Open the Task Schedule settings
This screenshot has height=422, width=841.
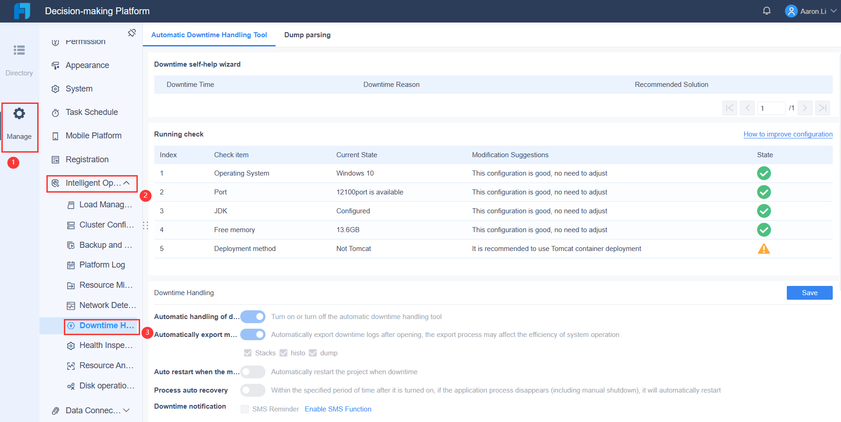point(90,112)
